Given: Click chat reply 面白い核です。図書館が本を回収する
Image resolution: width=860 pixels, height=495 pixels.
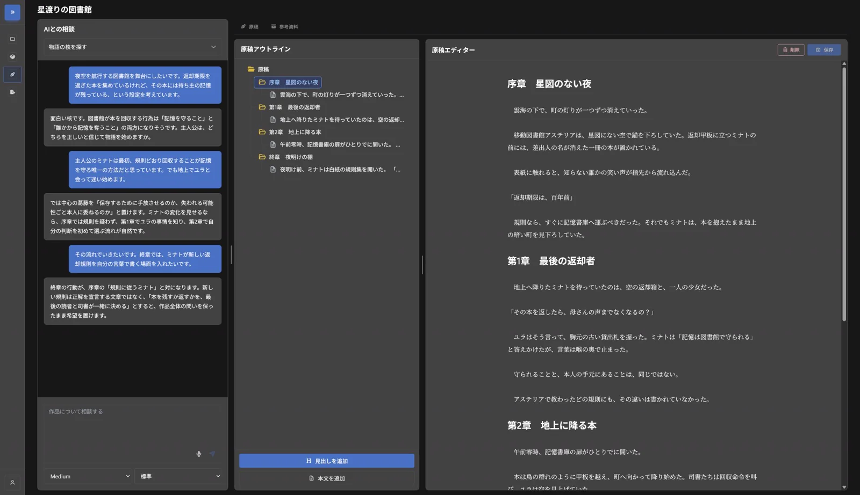Looking at the screenshot, I should click(x=132, y=128).
